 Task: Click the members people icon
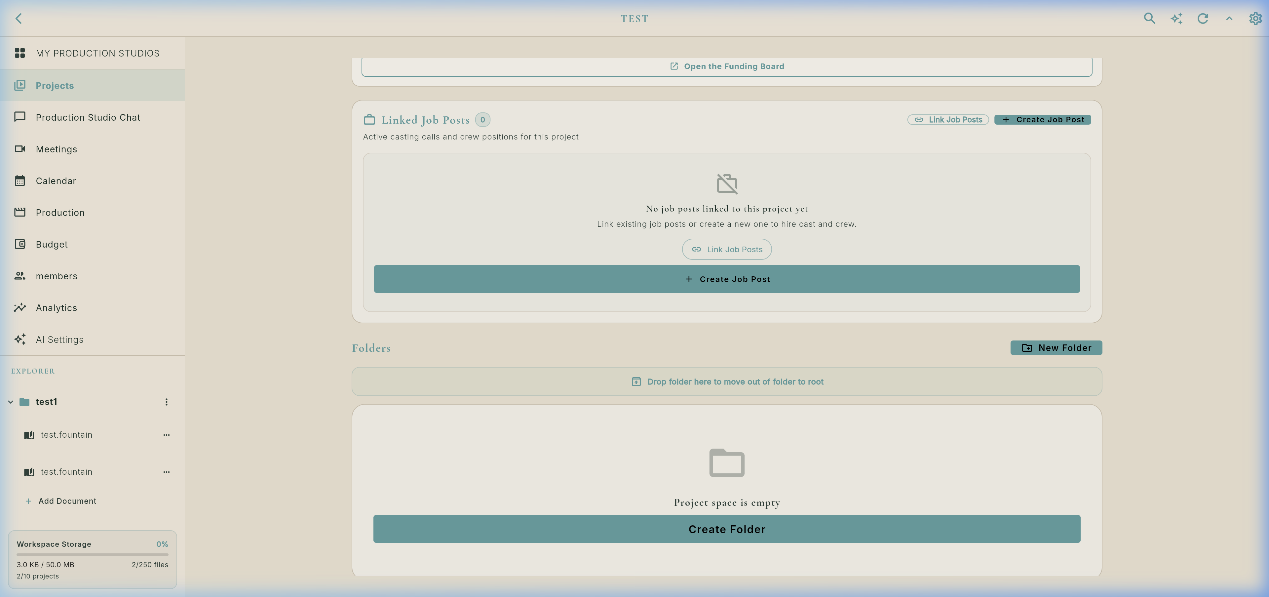(x=20, y=276)
